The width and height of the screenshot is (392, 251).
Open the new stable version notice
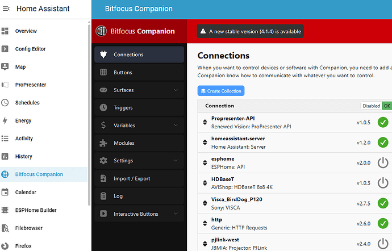tap(250, 31)
